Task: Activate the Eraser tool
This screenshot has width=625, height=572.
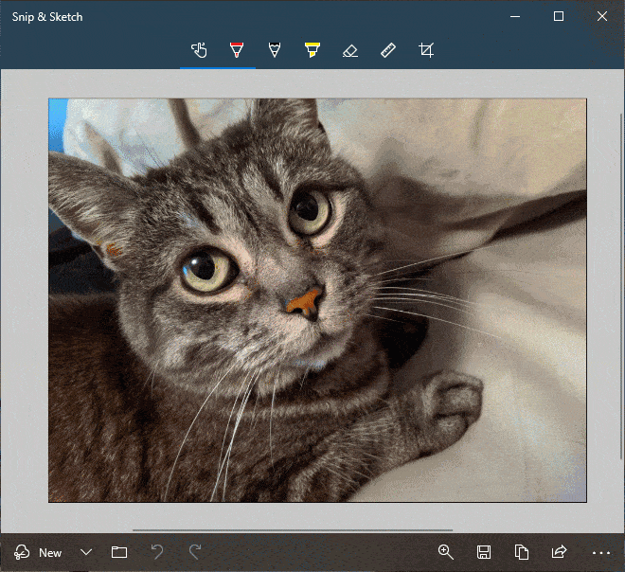Action: [350, 50]
